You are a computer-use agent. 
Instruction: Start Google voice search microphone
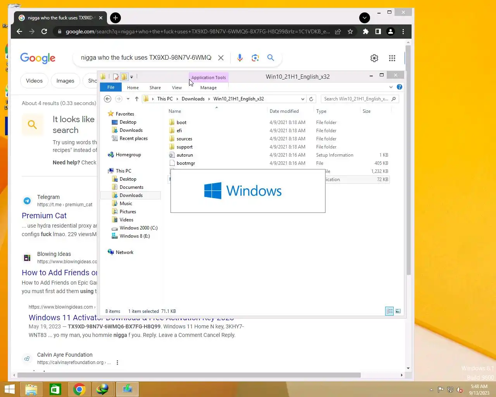point(240,58)
